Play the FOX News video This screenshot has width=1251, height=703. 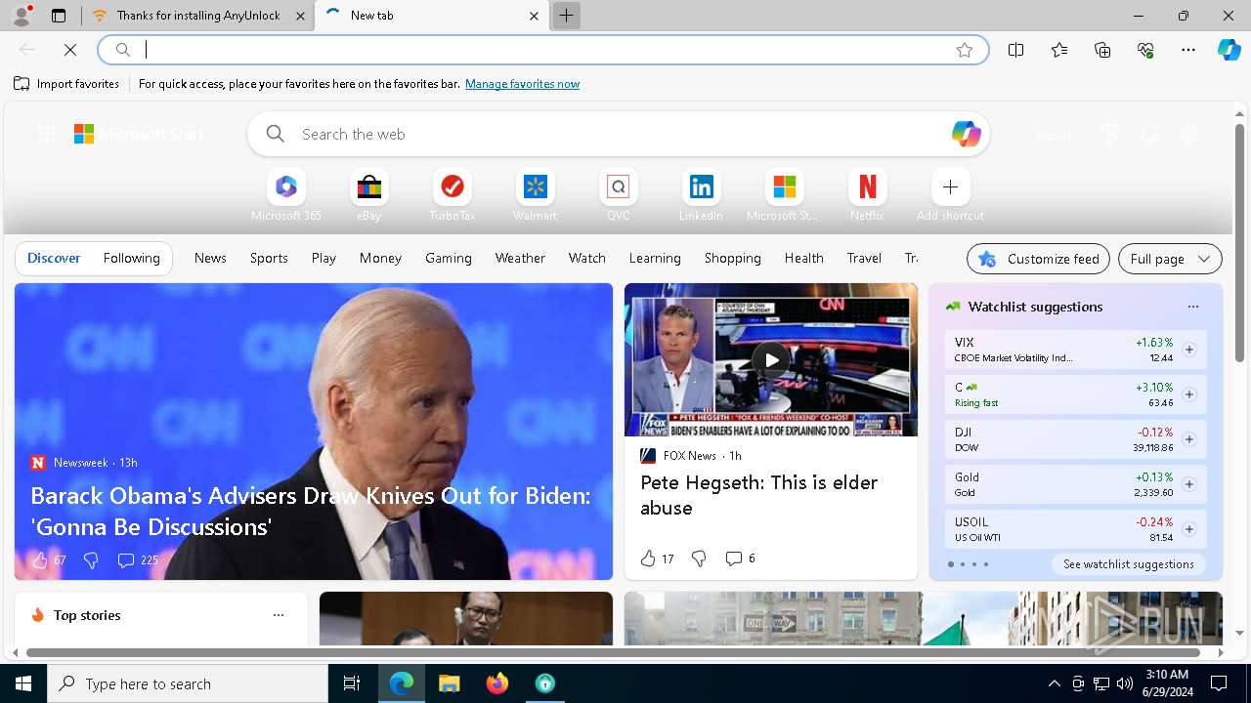(x=771, y=359)
